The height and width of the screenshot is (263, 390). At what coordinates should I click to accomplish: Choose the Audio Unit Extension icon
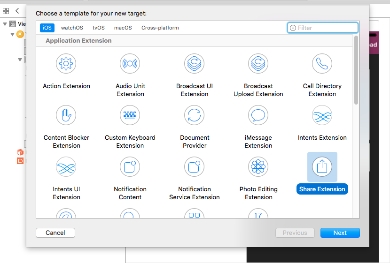click(x=130, y=63)
